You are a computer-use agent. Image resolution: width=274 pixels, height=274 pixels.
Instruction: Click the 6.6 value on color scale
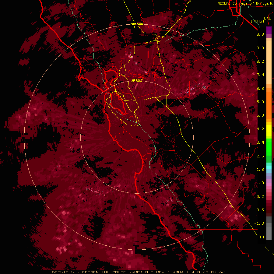pos(260,88)
